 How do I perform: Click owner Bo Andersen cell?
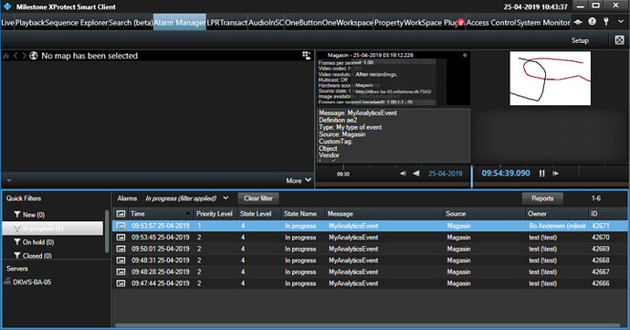click(x=557, y=226)
